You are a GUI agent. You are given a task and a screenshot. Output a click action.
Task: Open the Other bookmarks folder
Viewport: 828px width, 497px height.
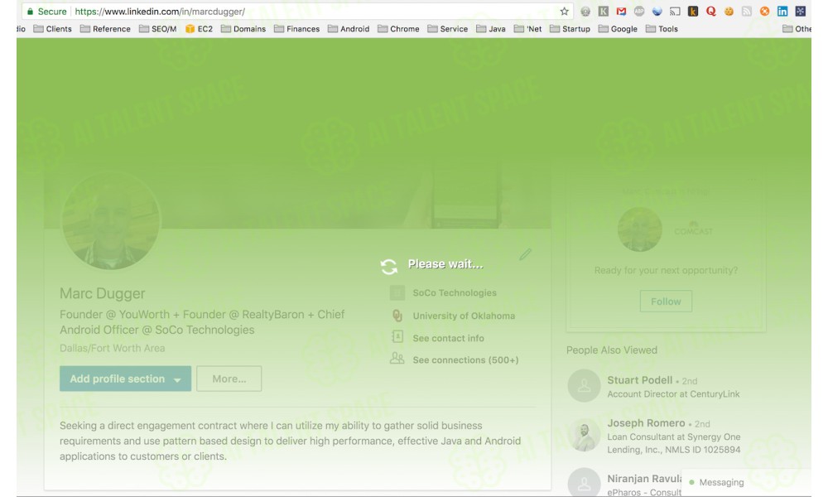tap(797, 29)
